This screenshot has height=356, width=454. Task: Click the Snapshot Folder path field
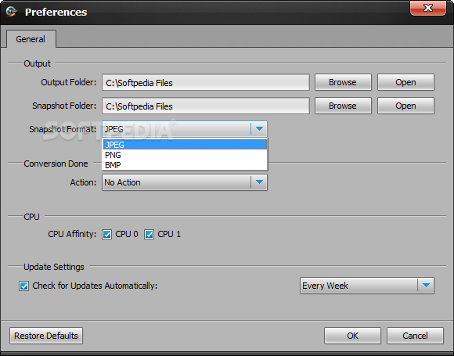click(206, 106)
